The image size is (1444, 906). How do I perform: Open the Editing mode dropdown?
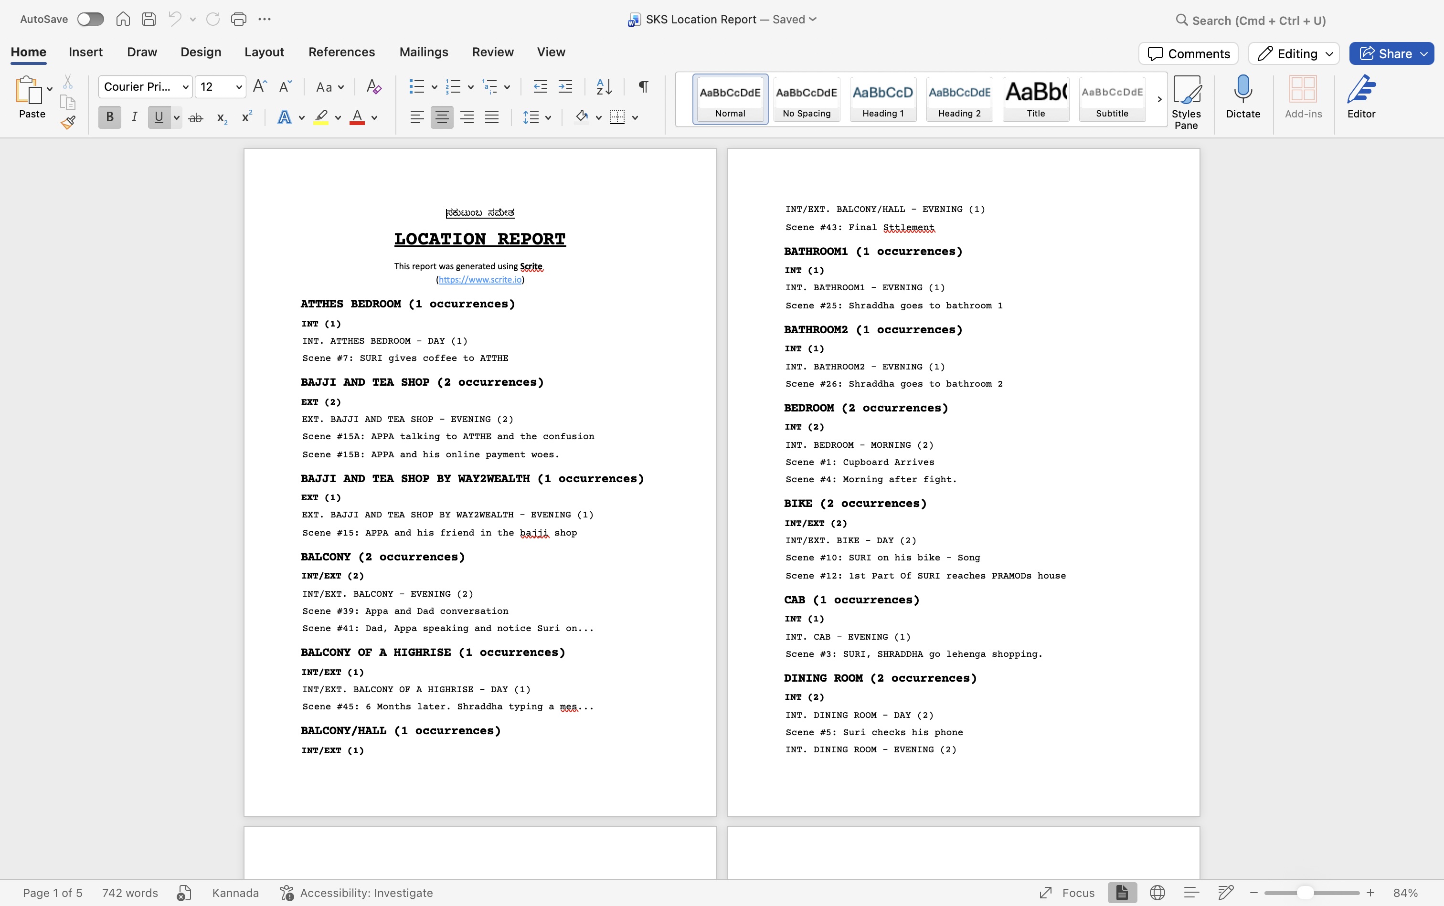[1293, 54]
